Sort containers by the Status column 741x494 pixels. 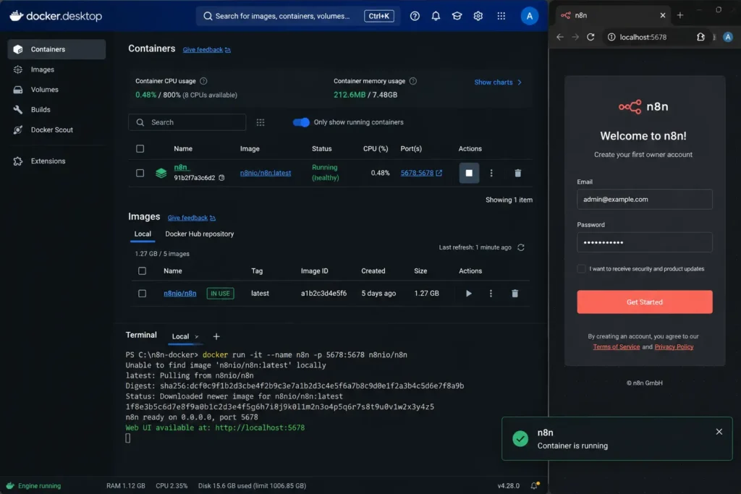(322, 149)
